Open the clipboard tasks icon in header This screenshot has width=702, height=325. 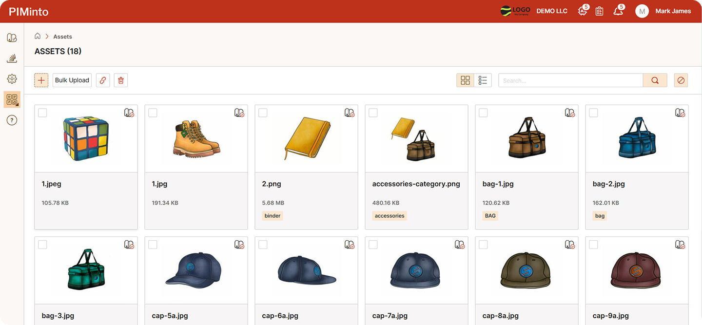pos(599,11)
